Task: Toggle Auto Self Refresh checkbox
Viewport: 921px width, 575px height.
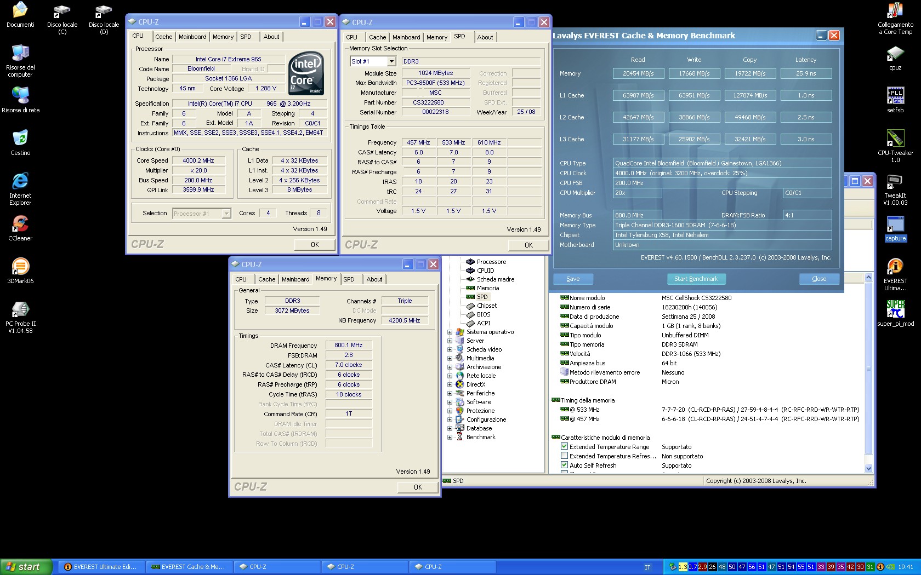Action: (564, 465)
